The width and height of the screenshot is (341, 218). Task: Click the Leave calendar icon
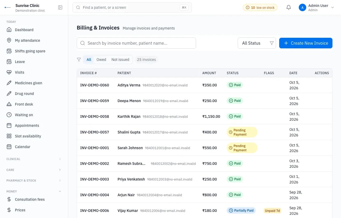pyautogui.click(x=9, y=62)
